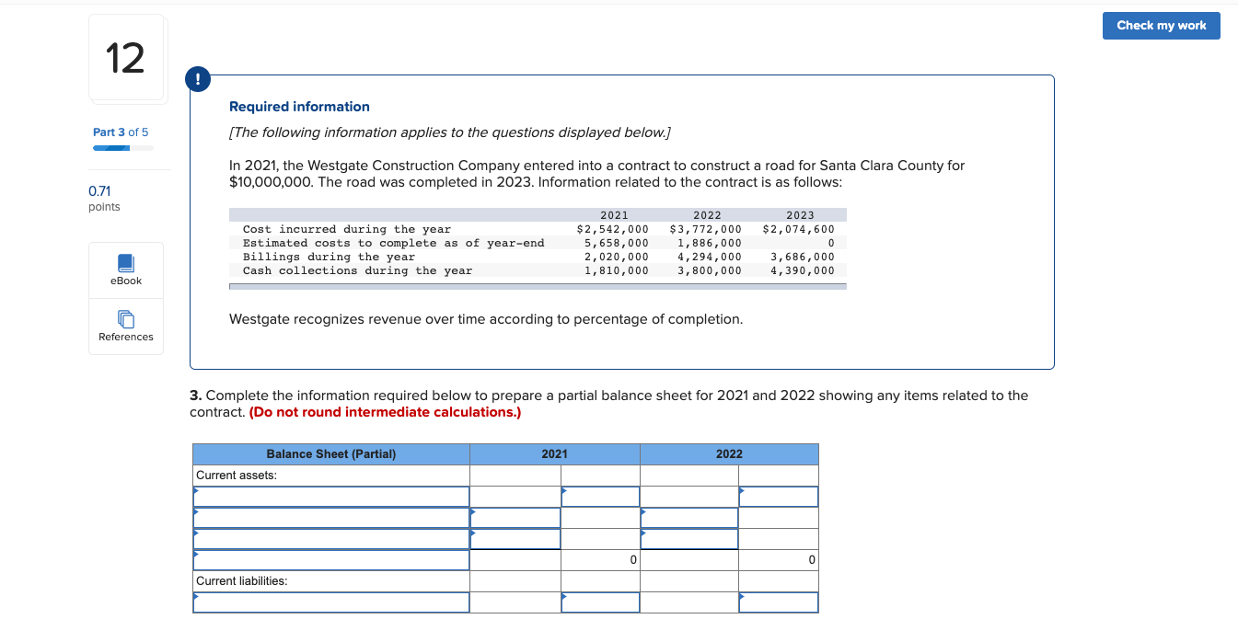Click the 2021 header of Balance Sheet table
The height and width of the screenshot is (619, 1238).
coord(554,454)
